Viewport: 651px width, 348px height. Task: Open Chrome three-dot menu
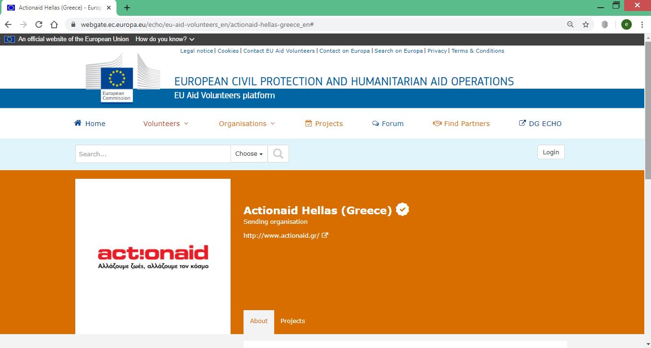coord(641,24)
